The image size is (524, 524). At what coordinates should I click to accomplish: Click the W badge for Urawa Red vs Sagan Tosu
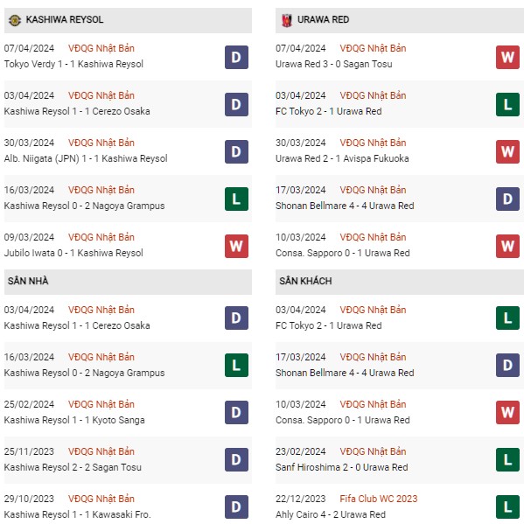click(x=507, y=57)
